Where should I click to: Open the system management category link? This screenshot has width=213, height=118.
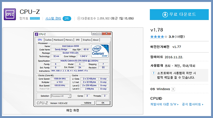coord(53,18)
